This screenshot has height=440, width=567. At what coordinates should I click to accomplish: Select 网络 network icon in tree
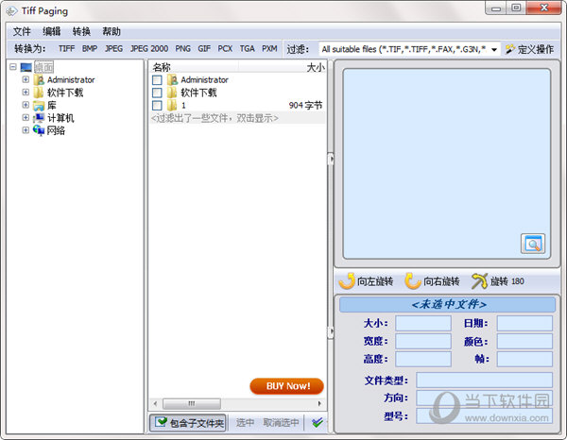coord(39,130)
